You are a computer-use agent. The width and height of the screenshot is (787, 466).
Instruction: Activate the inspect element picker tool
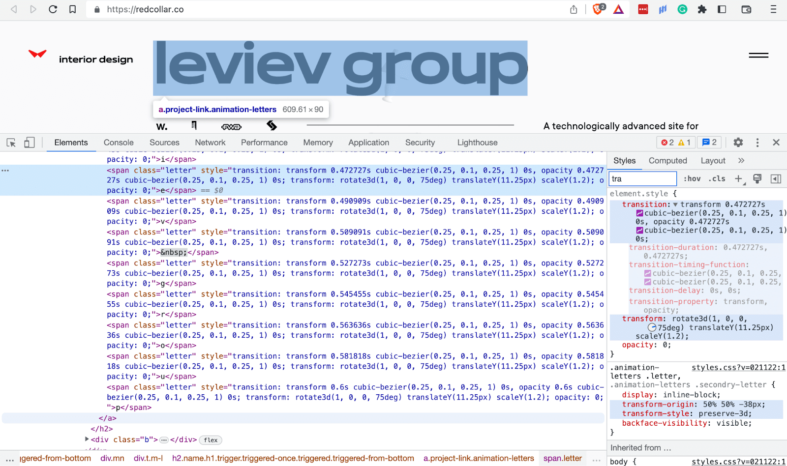pos(11,143)
